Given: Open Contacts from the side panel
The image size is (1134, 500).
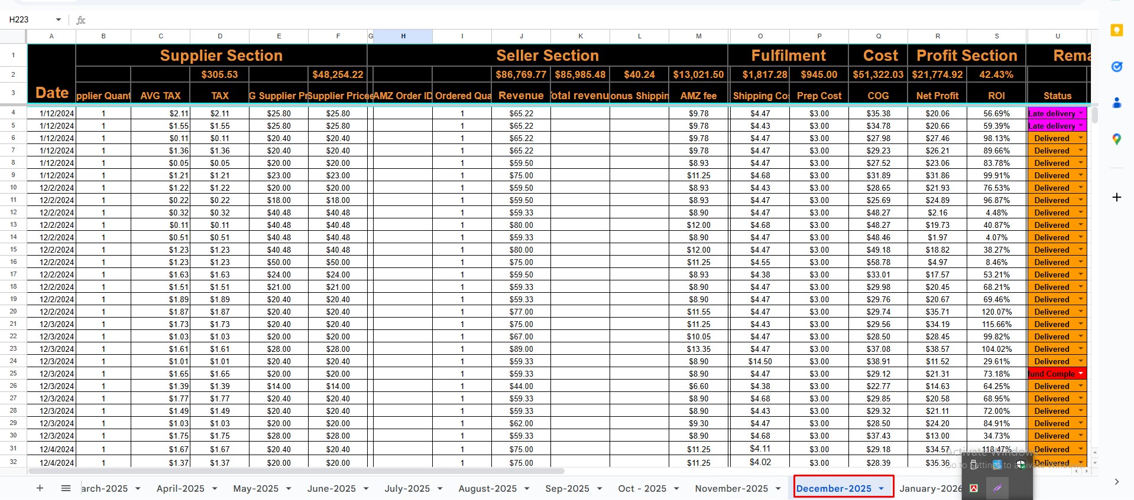Looking at the screenshot, I should 1116,103.
